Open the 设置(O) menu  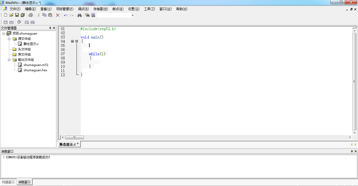pos(134,9)
